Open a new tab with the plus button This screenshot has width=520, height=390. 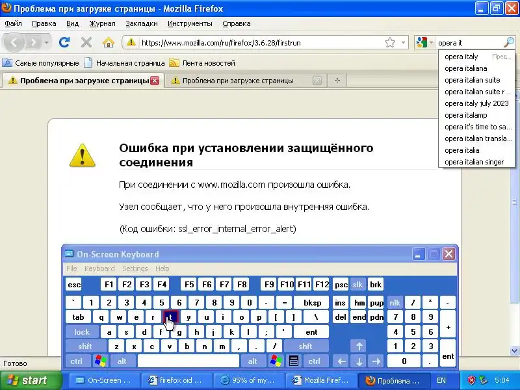pos(337,81)
